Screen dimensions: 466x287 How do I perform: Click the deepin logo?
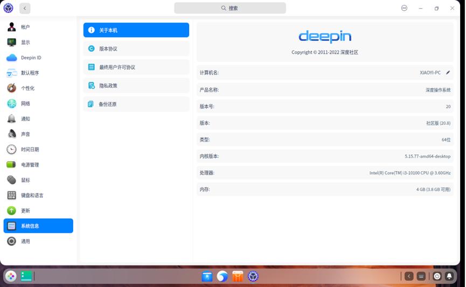coord(325,37)
